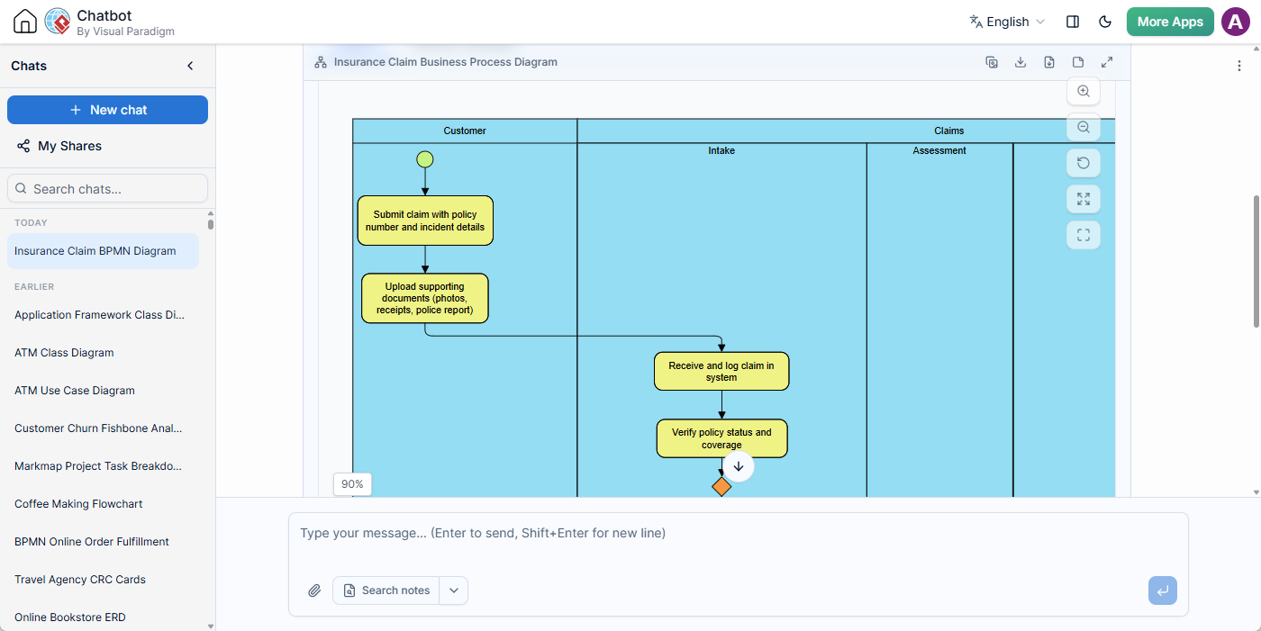Image resolution: width=1261 pixels, height=631 pixels.
Task: Toggle the side panel layout icon
Action: pyautogui.click(x=1073, y=22)
